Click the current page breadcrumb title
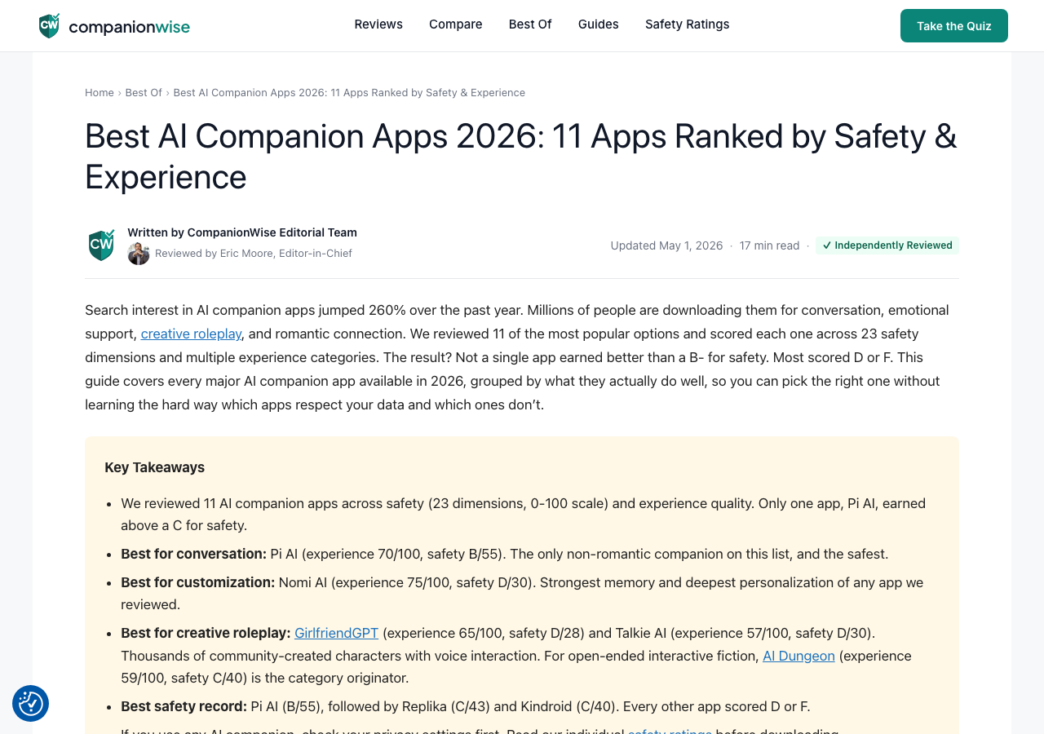The width and height of the screenshot is (1044, 734). 349,93
